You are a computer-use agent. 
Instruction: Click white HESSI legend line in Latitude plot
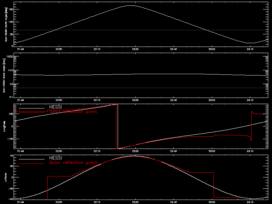pyautogui.click(x=32, y=159)
